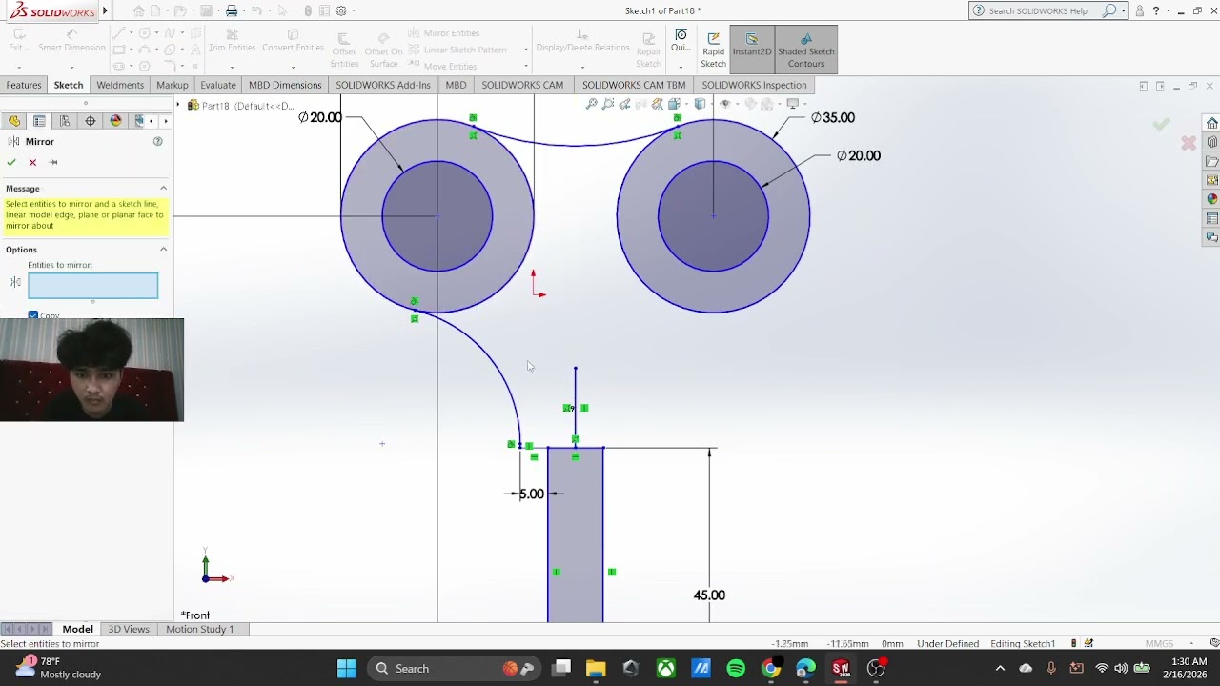Open File Explorer from the taskbar
1220x686 pixels.
point(596,669)
